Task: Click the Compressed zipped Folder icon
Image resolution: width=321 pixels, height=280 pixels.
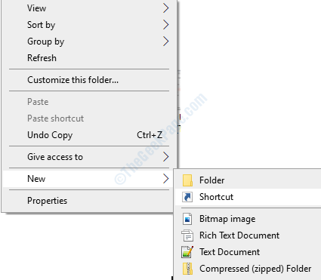Action: point(187,269)
